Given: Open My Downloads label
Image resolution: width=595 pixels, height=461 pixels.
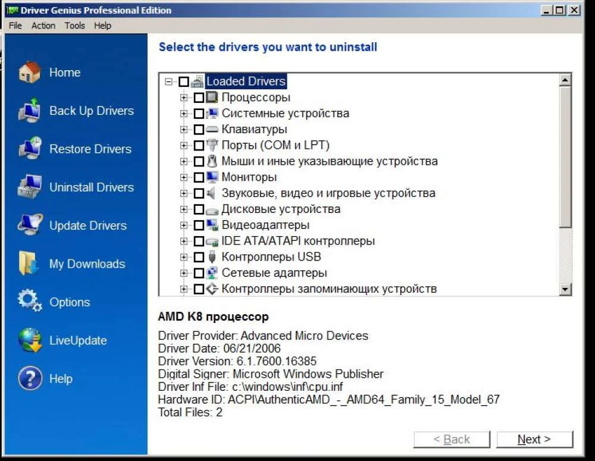Looking at the screenshot, I should [x=87, y=264].
